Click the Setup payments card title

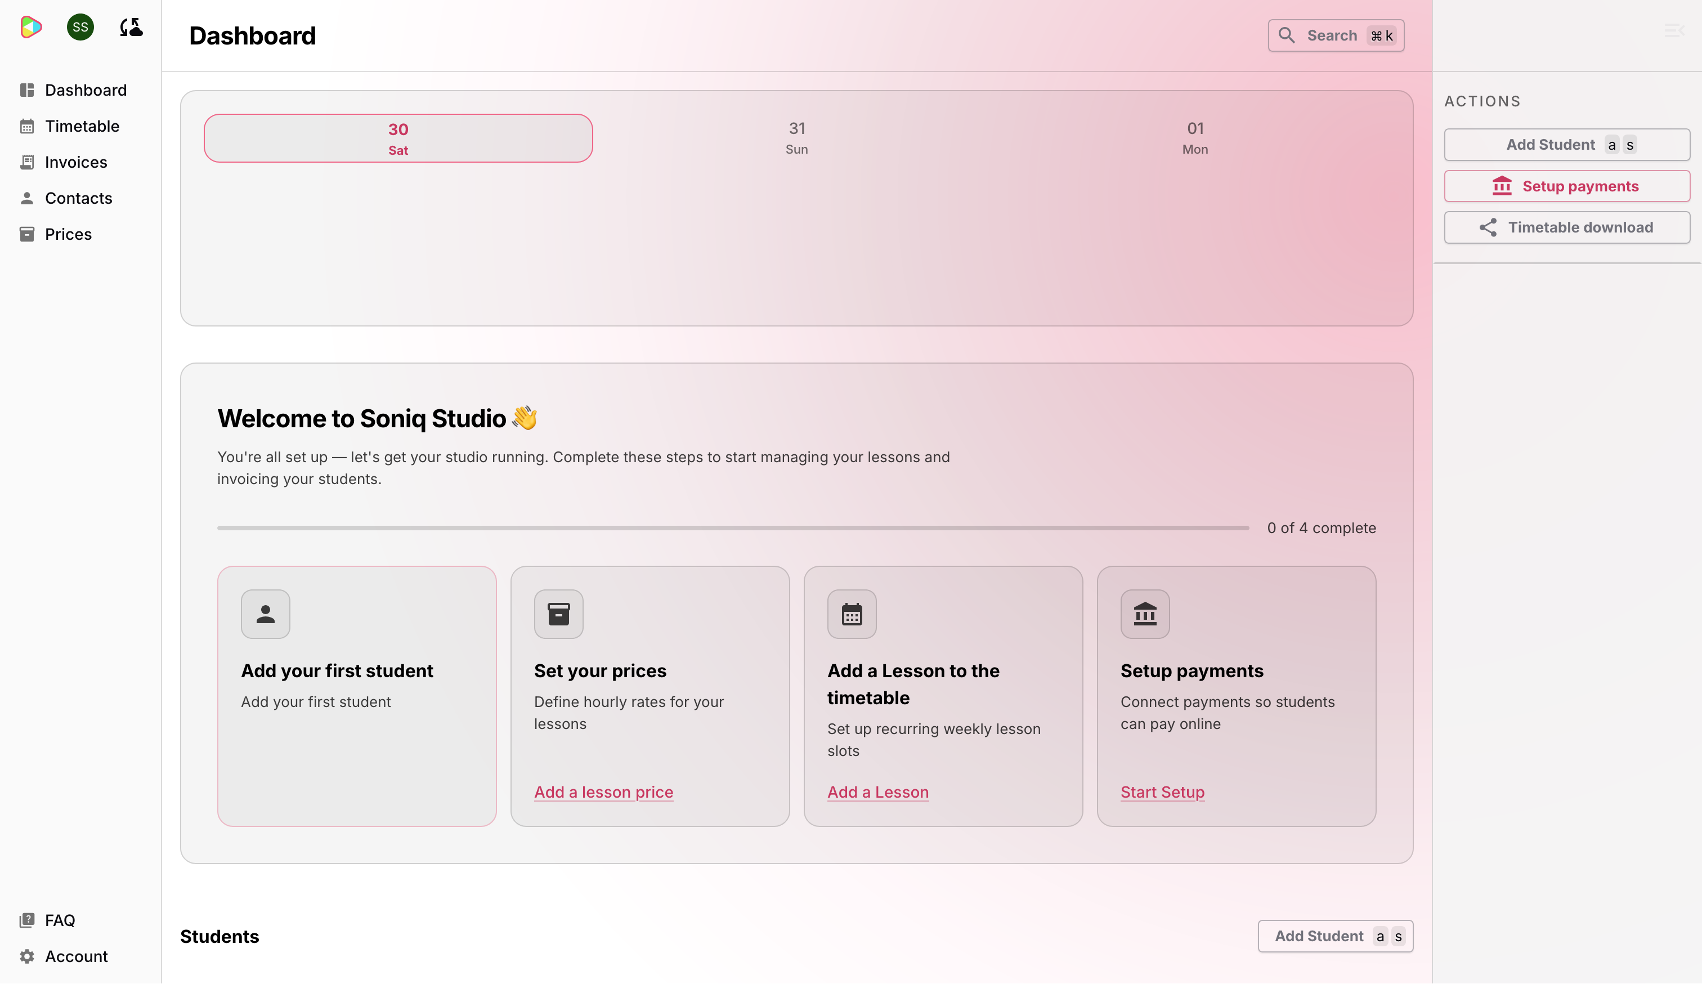(1192, 670)
